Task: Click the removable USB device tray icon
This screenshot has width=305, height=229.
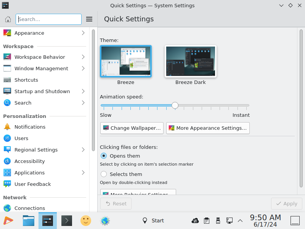Action: coord(218,221)
